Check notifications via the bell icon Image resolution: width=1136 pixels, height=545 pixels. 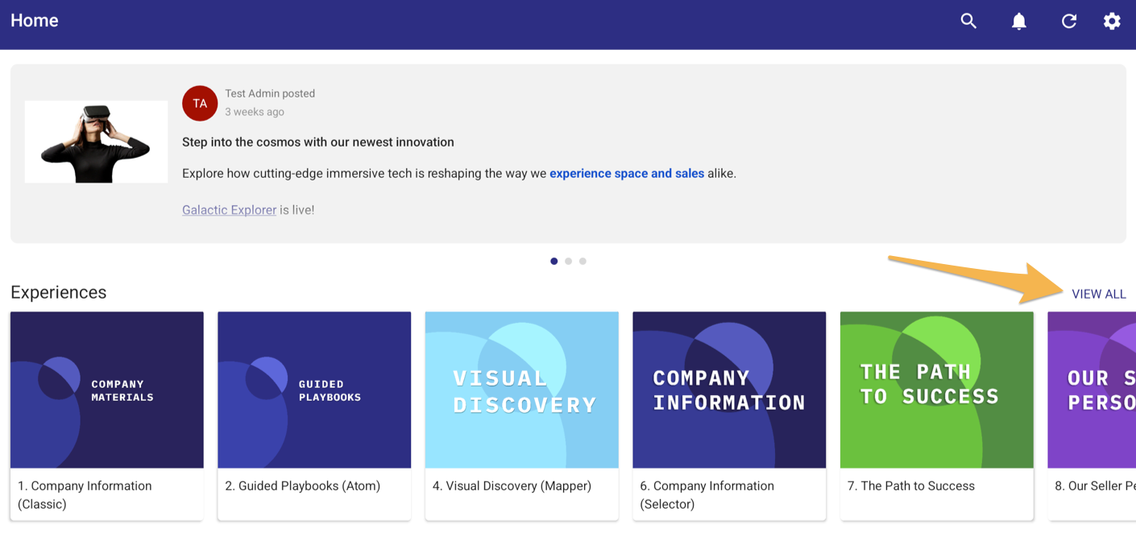(1018, 21)
